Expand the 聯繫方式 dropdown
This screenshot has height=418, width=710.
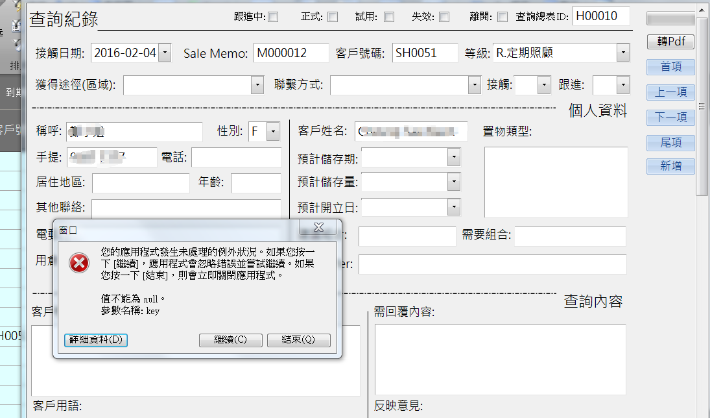coord(475,85)
